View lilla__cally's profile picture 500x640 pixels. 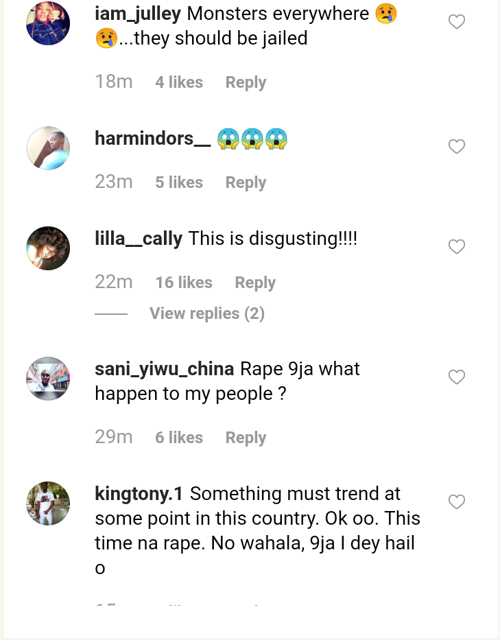coord(48,248)
